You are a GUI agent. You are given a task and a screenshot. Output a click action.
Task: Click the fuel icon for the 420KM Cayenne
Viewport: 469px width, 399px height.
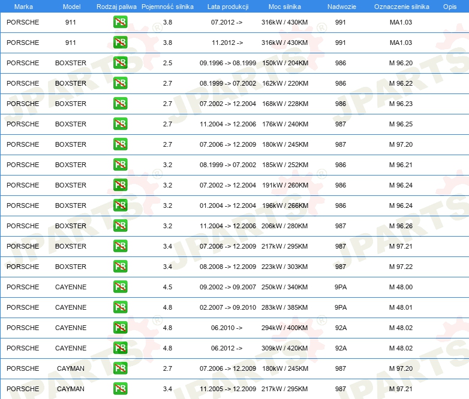120,348
